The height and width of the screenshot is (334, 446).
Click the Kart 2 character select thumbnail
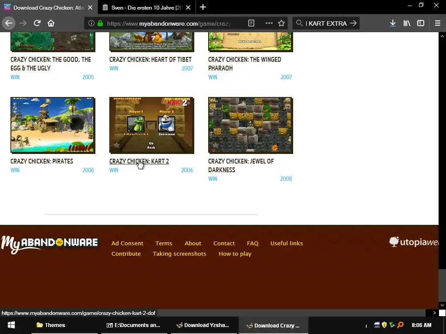pos(152,125)
